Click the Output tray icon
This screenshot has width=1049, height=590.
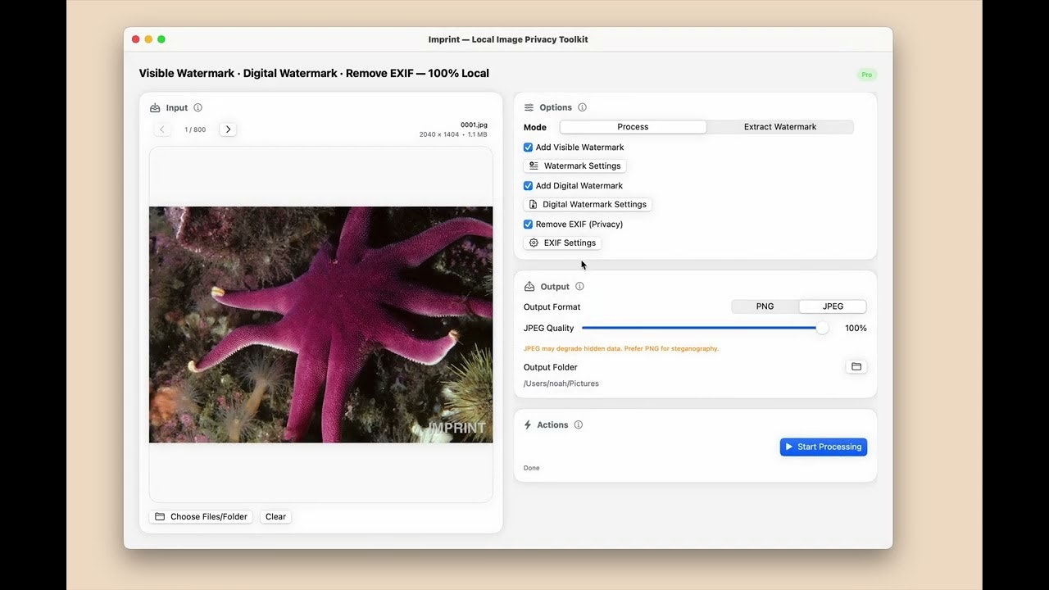click(529, 287)
